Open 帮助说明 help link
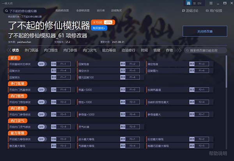234x161 pixels. point(218,153)
